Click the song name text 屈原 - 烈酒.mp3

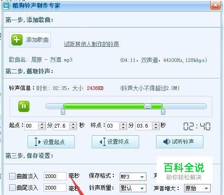52,60
